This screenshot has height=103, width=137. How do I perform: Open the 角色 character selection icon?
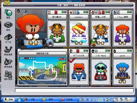[8, 25]
